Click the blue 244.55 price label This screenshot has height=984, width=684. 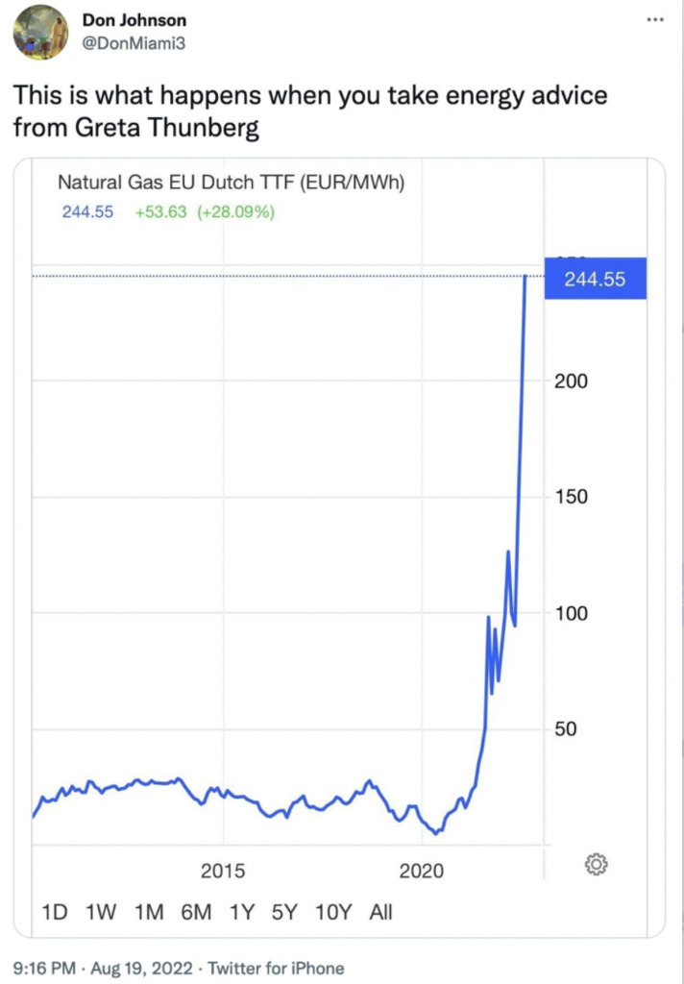tap(595, 279)
